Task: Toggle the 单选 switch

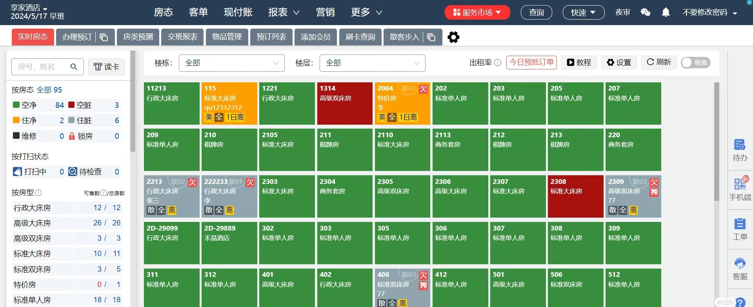Action: pyautogui.click(x=696, y=63)
